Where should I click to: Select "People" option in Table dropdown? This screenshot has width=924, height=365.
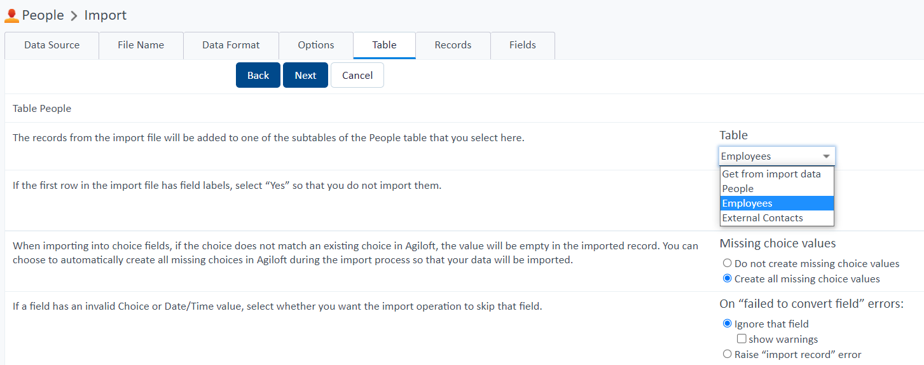pos(777,189)
